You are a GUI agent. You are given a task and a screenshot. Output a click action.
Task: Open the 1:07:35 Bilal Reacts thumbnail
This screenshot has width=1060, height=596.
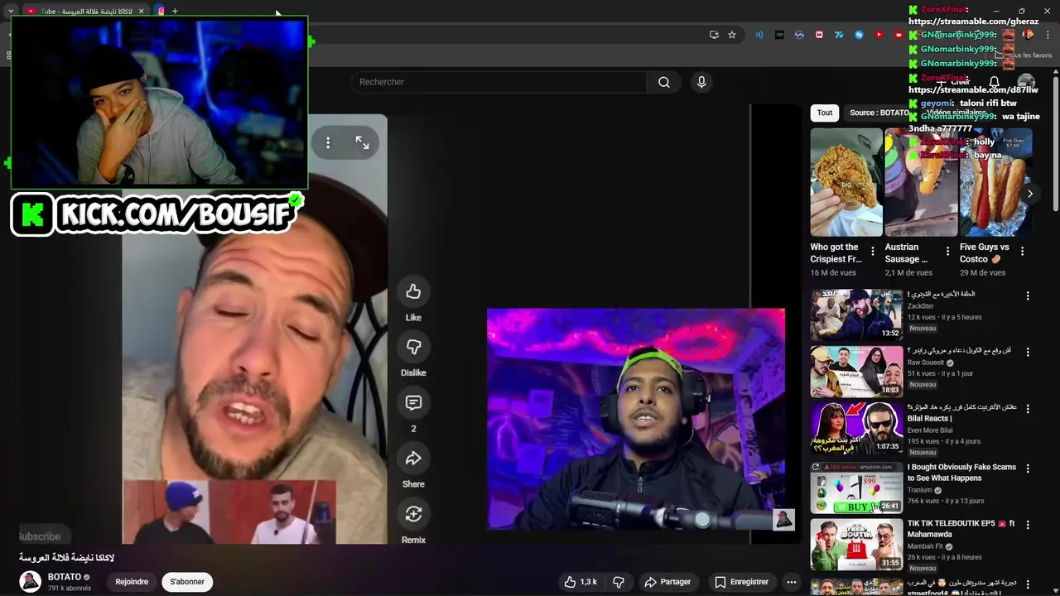click(856, 429)
